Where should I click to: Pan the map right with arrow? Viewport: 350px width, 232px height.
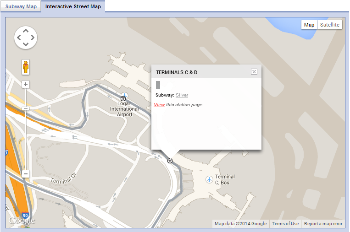coord(33,38)
